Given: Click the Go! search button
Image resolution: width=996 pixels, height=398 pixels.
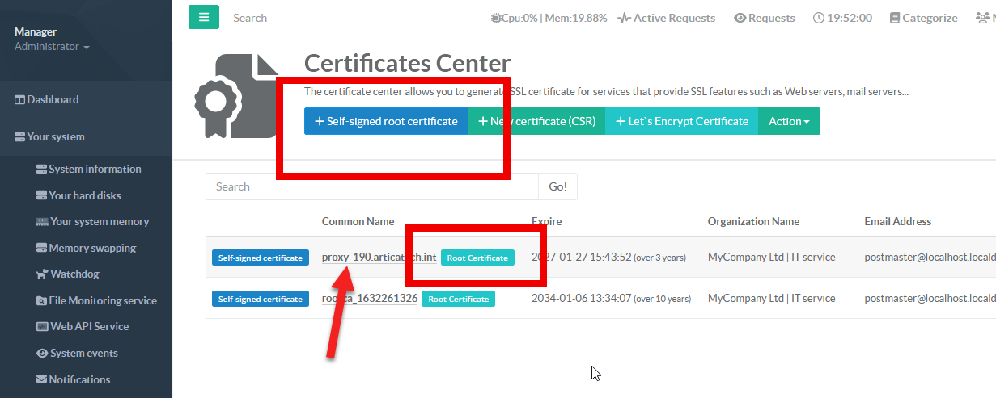Looking at the screenshot, I should tap(557, 186).
